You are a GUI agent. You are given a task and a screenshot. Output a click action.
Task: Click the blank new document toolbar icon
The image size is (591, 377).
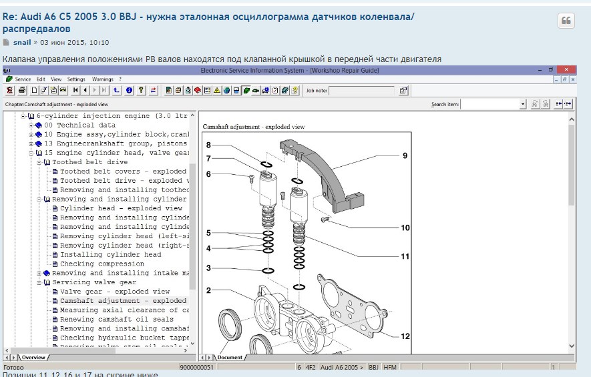click(x=34, y=90)
